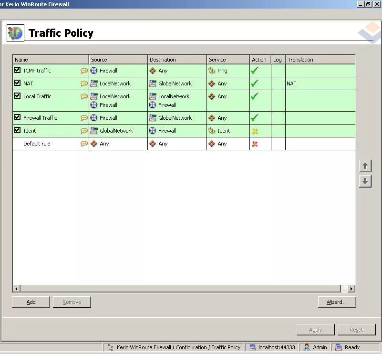382x354 pixels.
Task: Click yellow drop action icon in Ident row
Action: coord(255,131)
